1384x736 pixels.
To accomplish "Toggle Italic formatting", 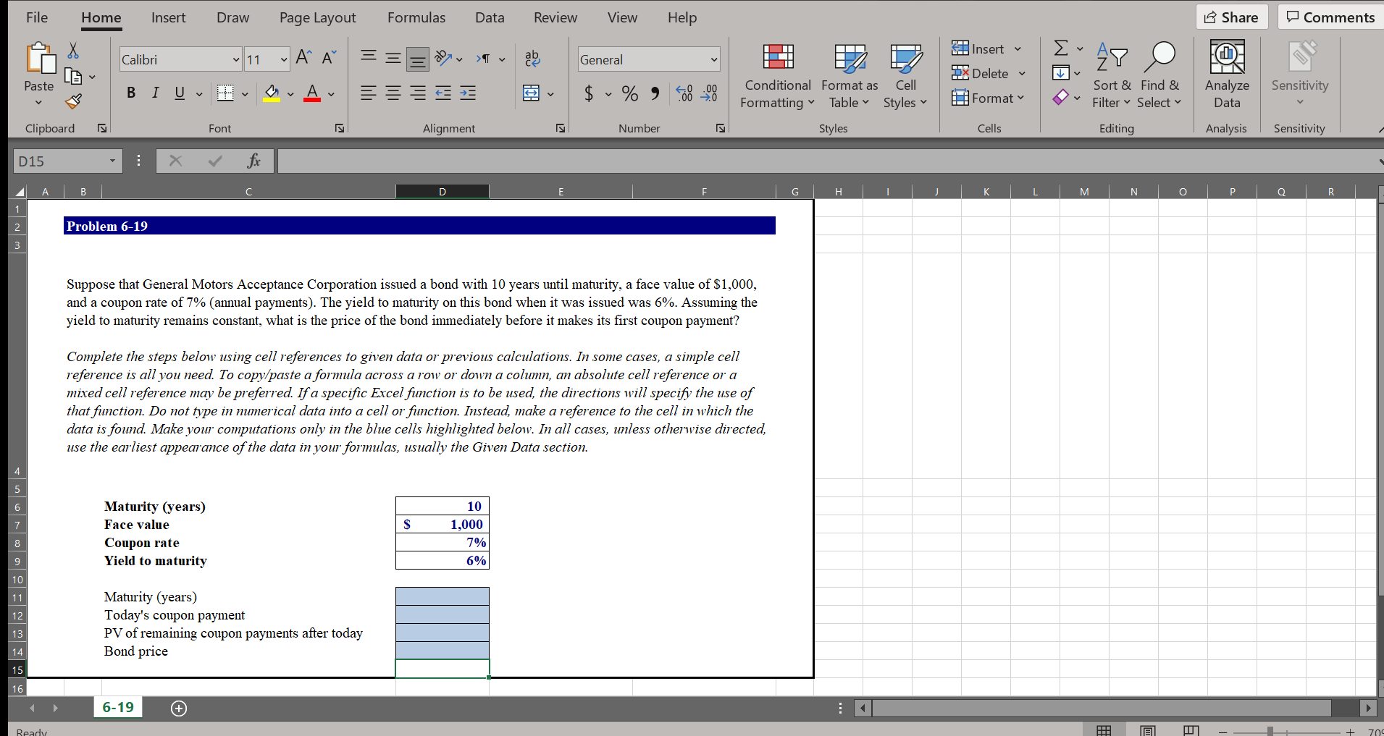I will click(155, 93).
